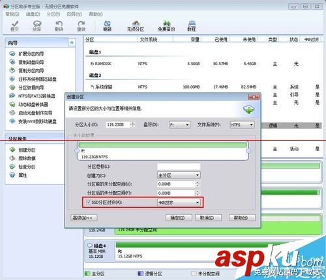
Task: Open the 分区 menu
Action: click(x=53, y=14)
